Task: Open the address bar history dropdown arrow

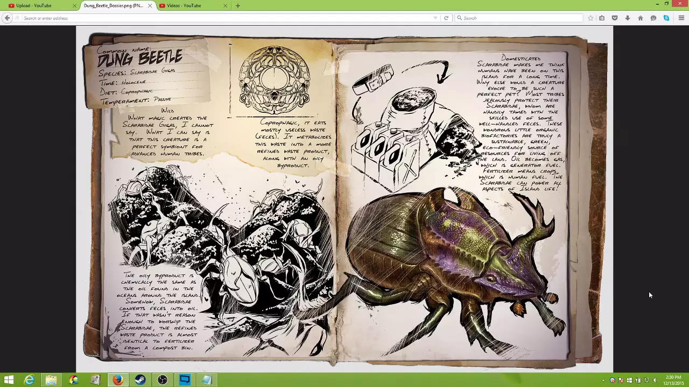Action: (x=435, y=18)
